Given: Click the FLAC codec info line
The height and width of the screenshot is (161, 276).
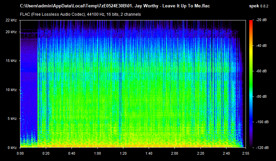Looking at the screenshot, I should point(80,14).
